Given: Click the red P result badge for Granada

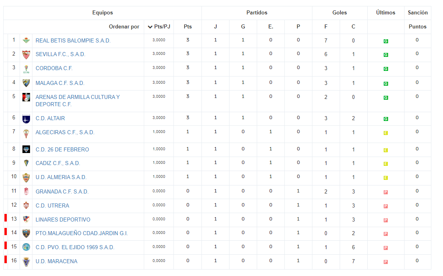Looking at the screenshot, I should pyautogui.click(x=386, y=192).
